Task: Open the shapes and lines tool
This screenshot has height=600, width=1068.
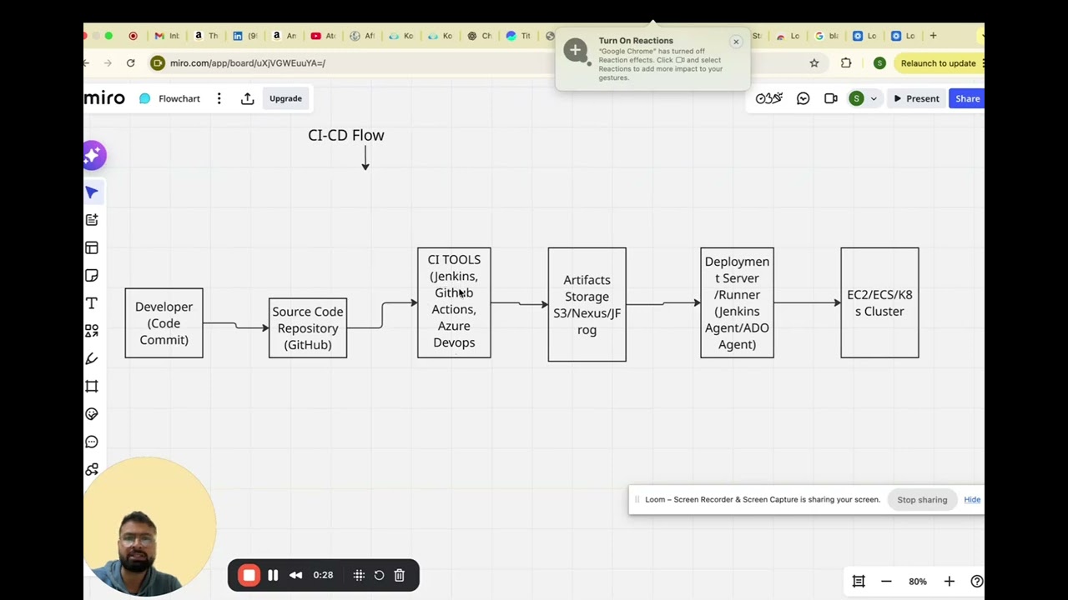Action: pos(92,331)
